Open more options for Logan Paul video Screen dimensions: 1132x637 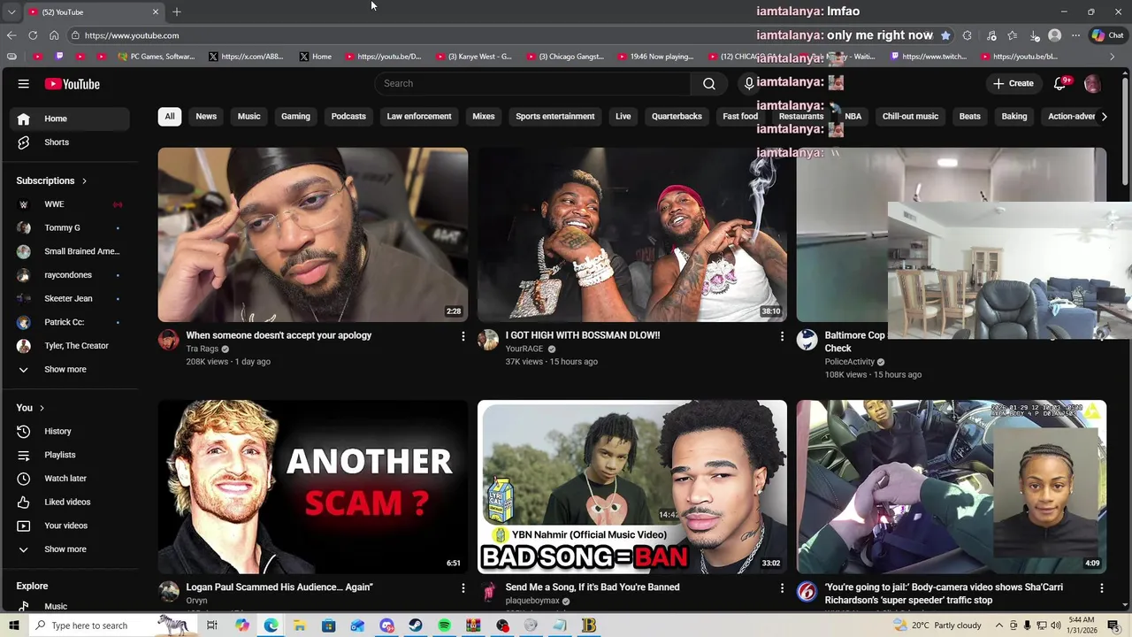click(x=463, y=587)
